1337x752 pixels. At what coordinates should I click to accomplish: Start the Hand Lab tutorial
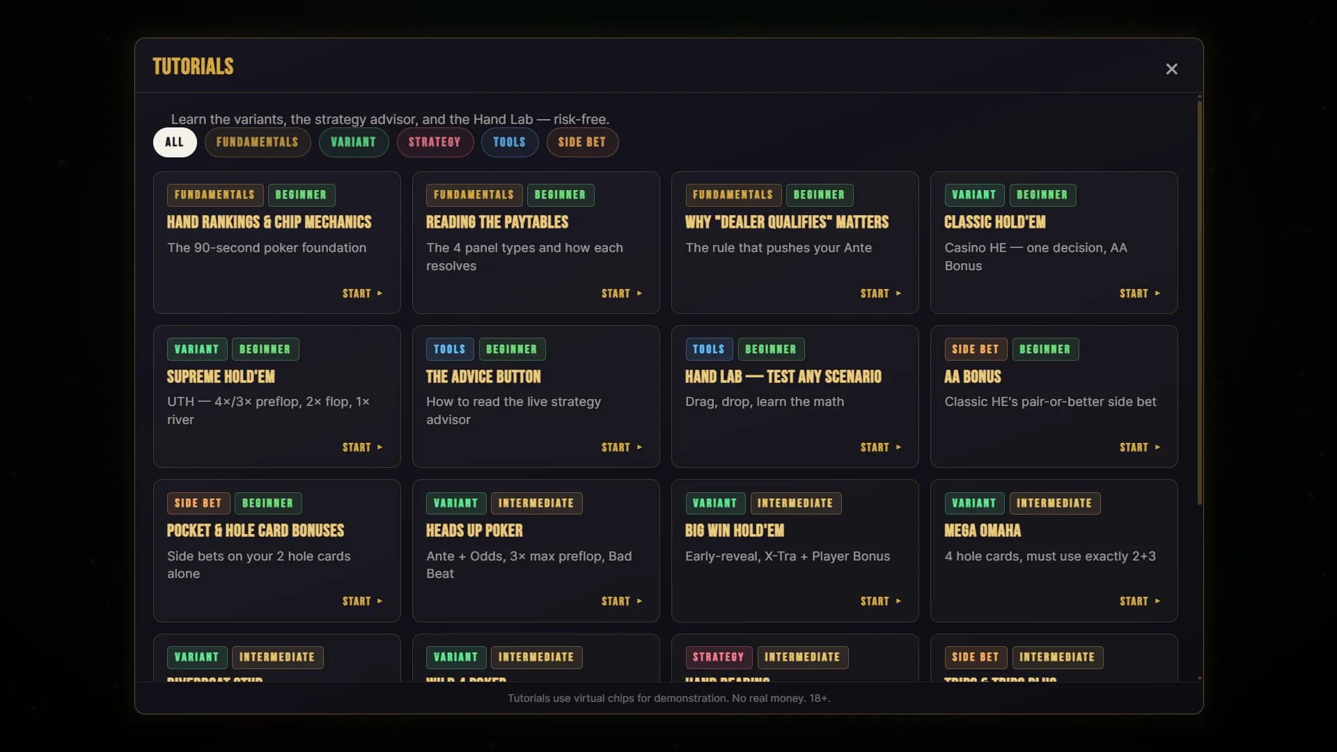[x=881, y=448]
